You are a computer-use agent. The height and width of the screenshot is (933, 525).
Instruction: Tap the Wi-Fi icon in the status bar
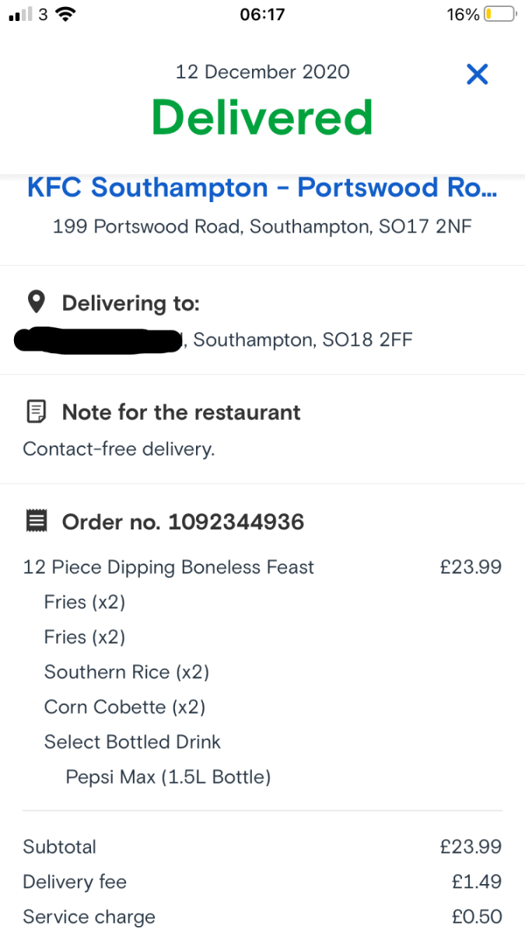[x=65, y=14]
